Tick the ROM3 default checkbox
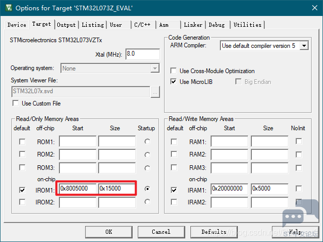The image size is (323, 242). point(22,167)
